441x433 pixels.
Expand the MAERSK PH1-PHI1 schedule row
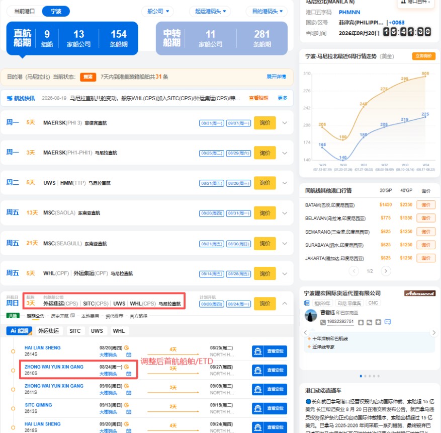click(x=285, y=153)
